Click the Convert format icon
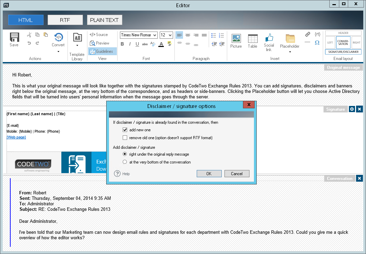 [58, 37]
